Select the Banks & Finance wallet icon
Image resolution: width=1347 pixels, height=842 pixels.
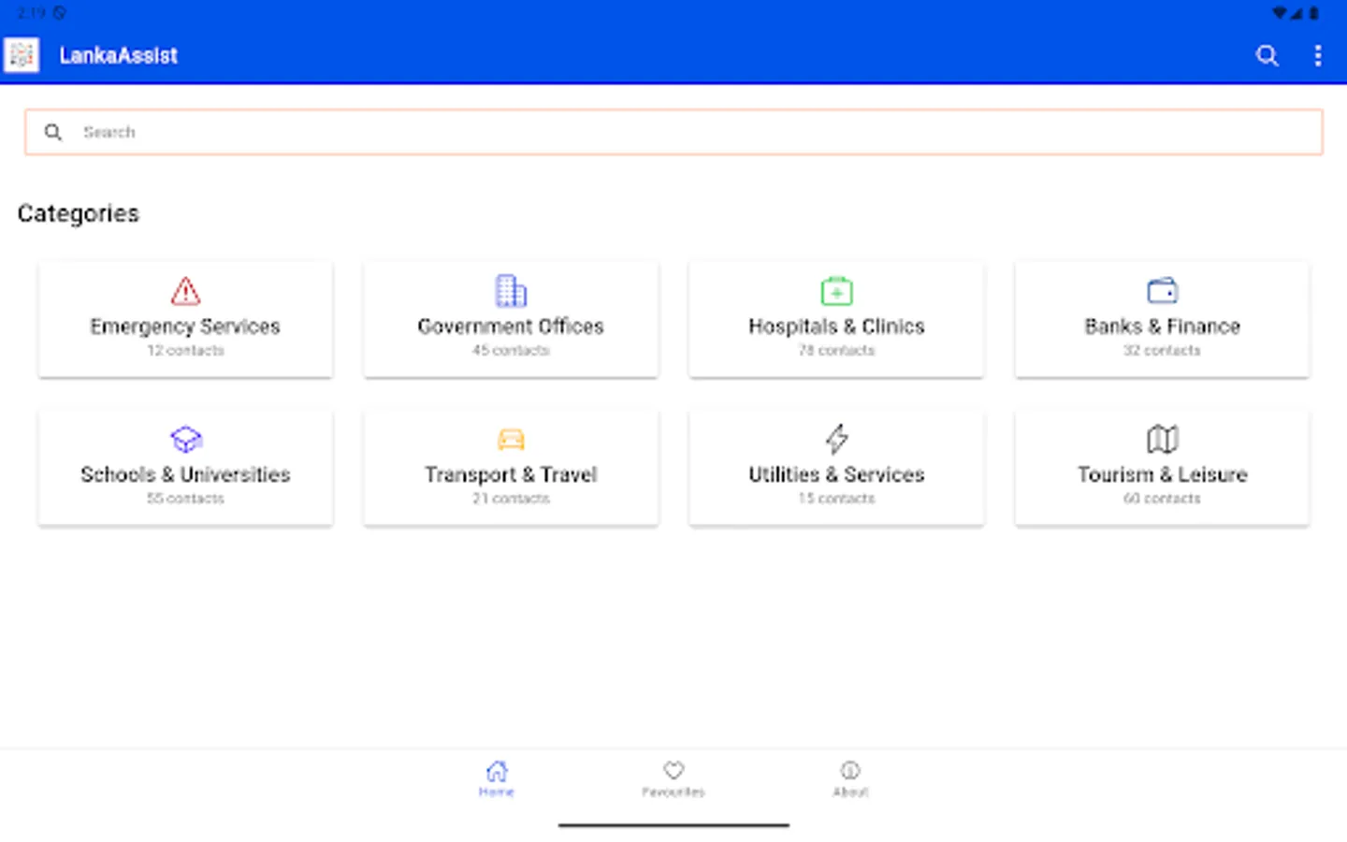(1162, 291)
